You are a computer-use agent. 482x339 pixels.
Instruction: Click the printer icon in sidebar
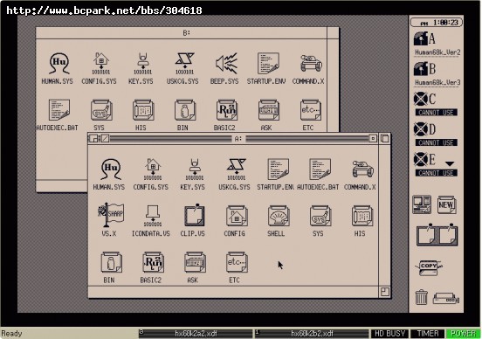(445, 298)
